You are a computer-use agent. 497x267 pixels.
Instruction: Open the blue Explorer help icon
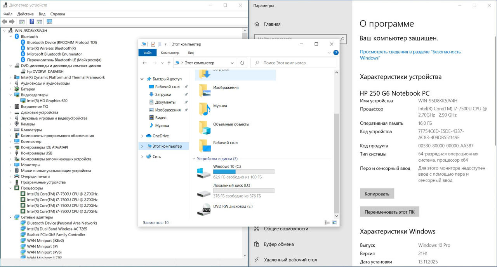pos(336,53)
